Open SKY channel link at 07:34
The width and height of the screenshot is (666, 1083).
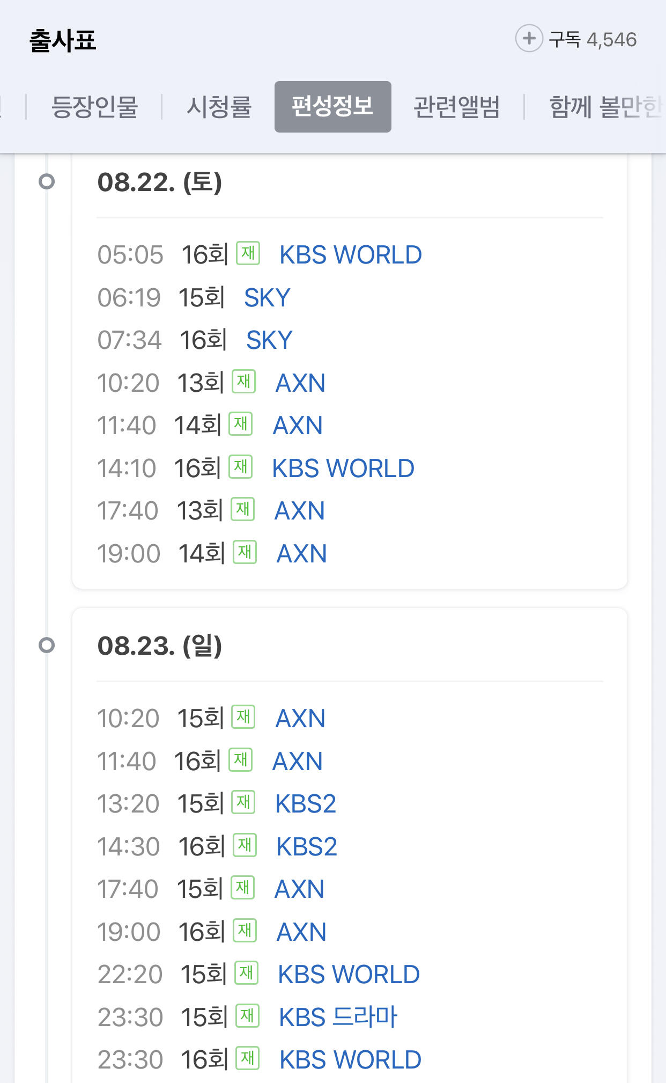coord(269,340)
